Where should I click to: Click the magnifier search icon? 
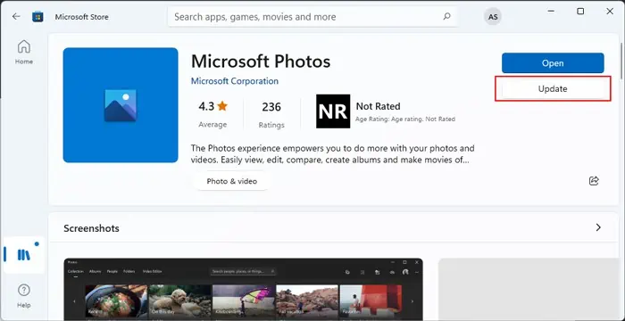coord(446,17)
